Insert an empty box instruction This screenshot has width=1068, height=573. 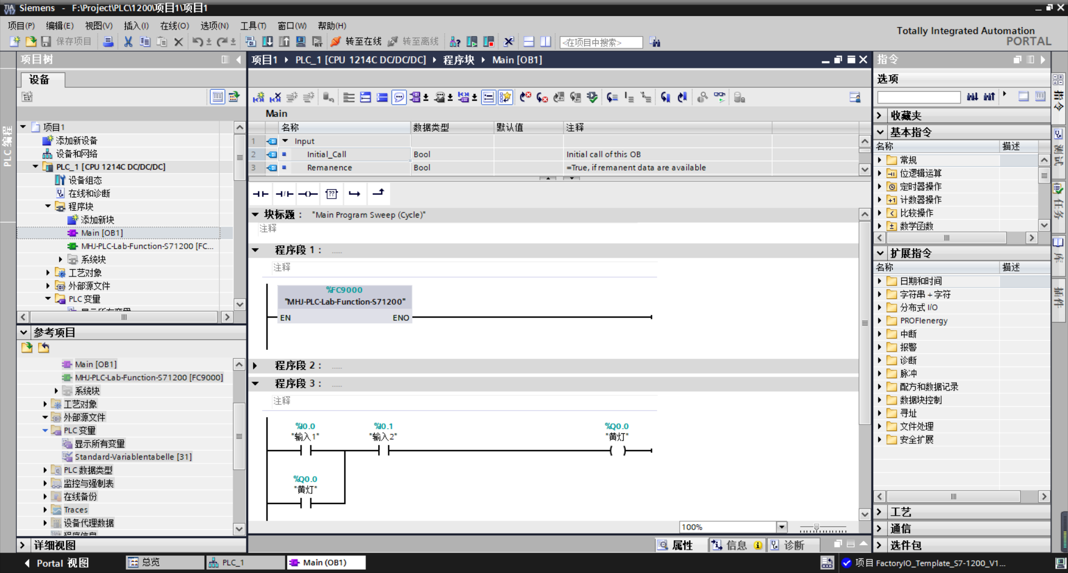coord(332,194)
